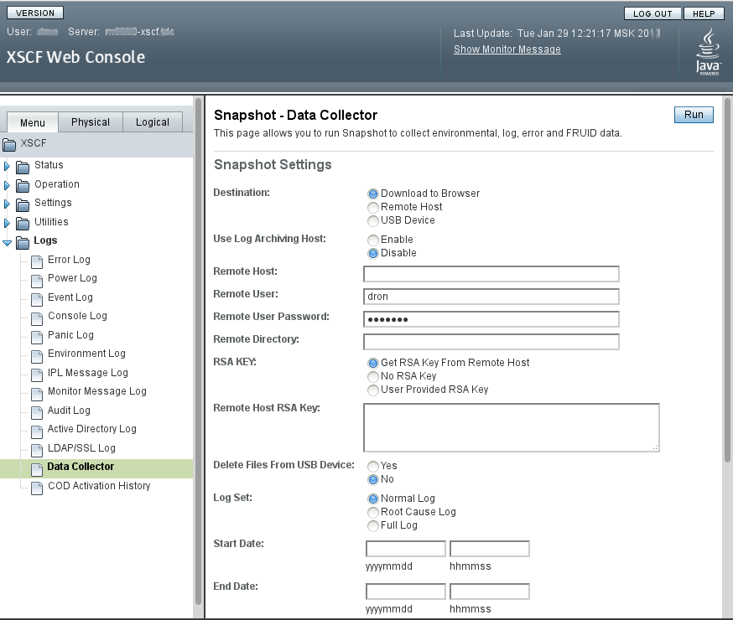Expand the Operation tree node arrow
733x620 pixels.
pos(7,185)
